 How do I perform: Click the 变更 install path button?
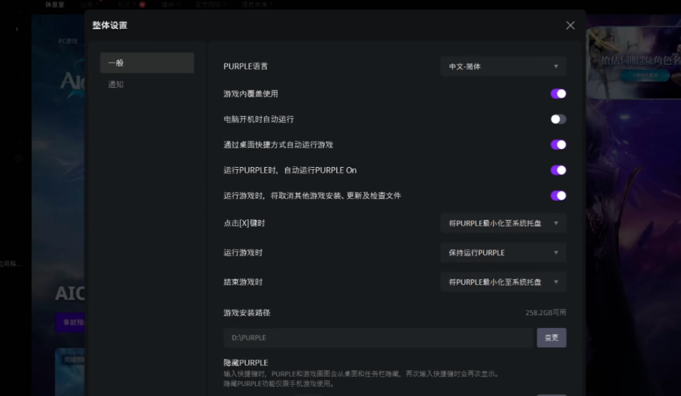[551, 337]
